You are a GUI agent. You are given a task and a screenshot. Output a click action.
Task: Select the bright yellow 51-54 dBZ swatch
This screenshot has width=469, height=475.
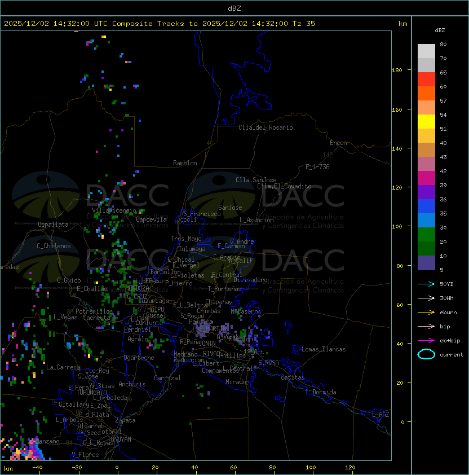click(426, 122)
